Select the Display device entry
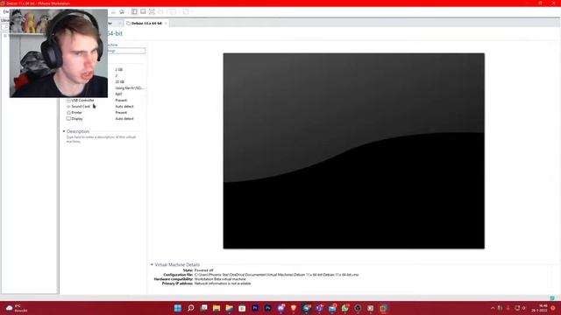561x315 pixels. [105, 119]
